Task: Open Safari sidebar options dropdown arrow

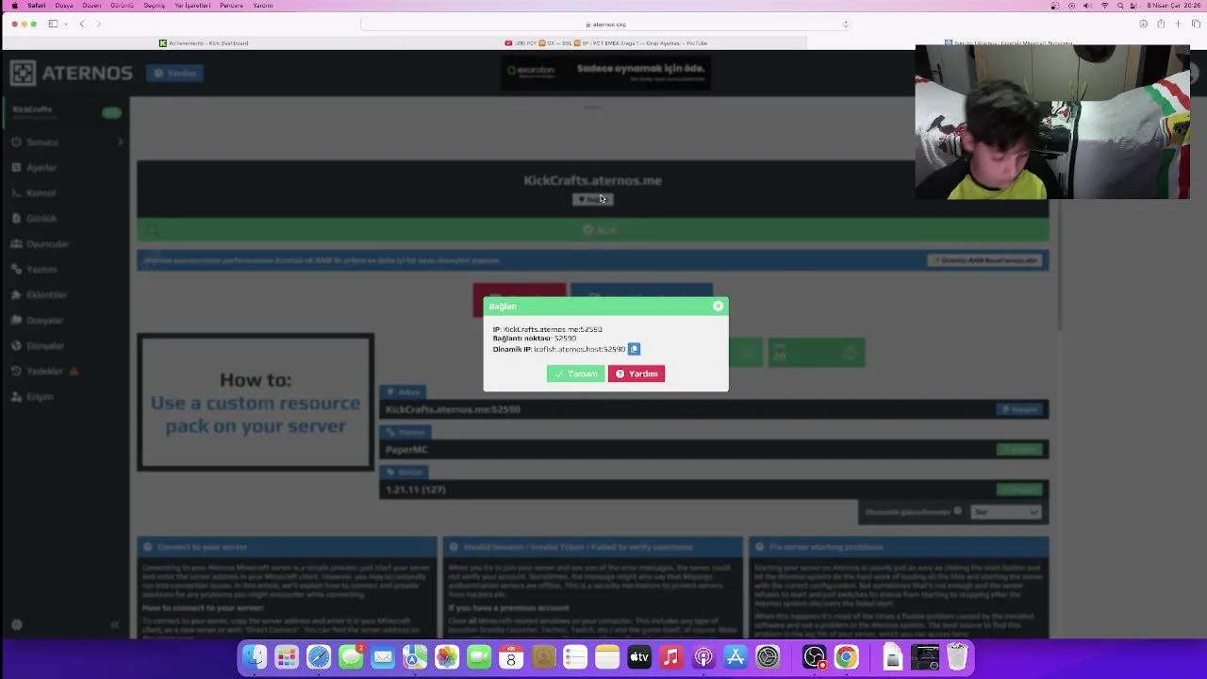Action: (x=65, y=24)
